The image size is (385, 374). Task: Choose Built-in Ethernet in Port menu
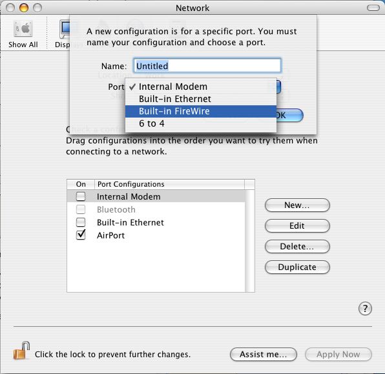click(201, 99)
